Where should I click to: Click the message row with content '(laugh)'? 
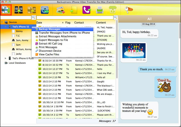tap(76, 81)
